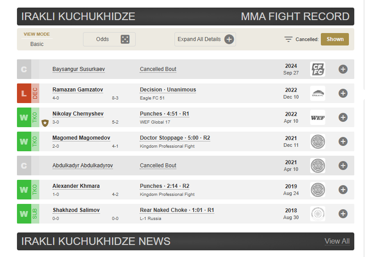Open Magomed Magomedov fighter page
Viewport: 365px width, 257px height.
pyautogui.click(x=81, y=138)
